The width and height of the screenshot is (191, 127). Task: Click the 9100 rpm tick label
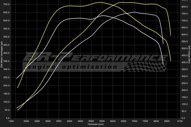coord(179,121)
